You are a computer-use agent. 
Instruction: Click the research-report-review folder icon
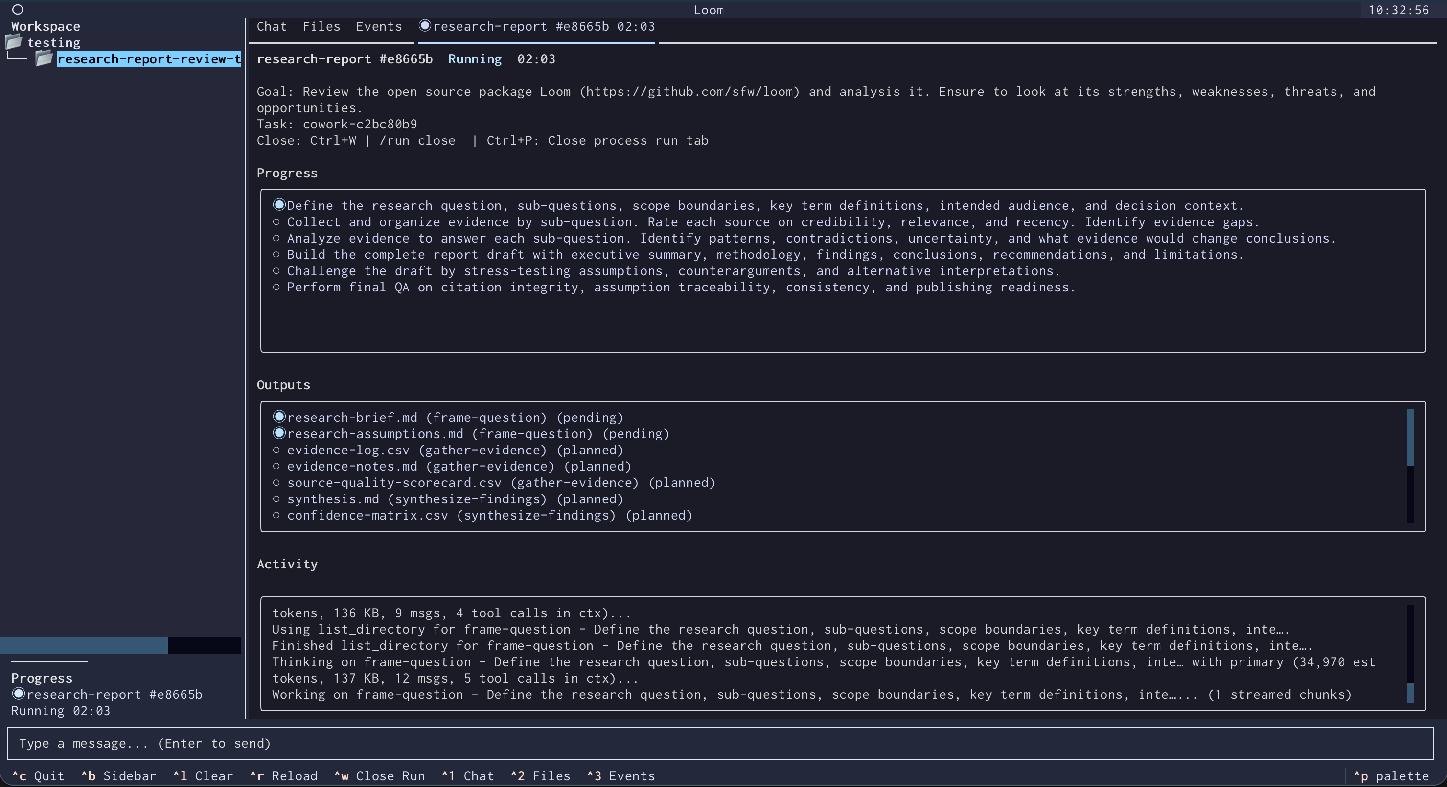click(45, 58)
